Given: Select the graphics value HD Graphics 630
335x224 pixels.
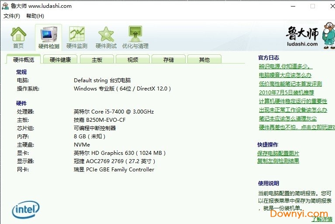Looking at the screenshot, I should [x=120, y=153].
